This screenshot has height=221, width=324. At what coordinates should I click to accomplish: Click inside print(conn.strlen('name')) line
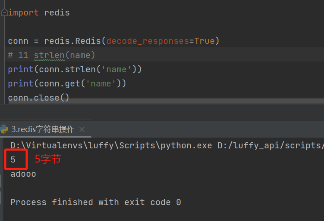75,69
